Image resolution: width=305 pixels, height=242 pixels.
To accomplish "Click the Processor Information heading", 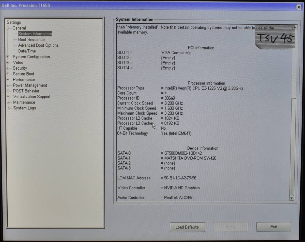I will [206, 83].
